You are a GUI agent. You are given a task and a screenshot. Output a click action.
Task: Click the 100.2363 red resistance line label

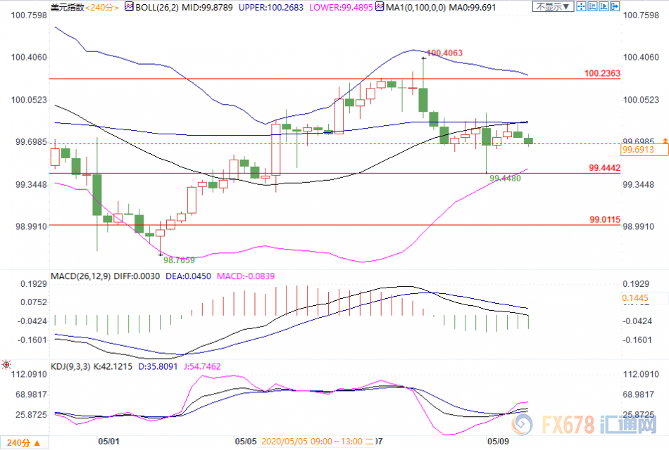(x=602, y=73)
